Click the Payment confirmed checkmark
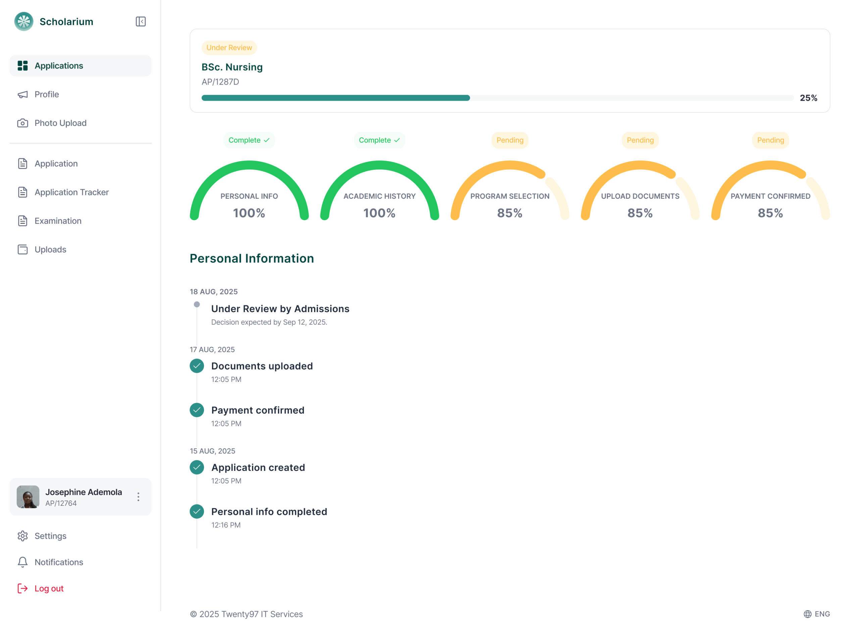Image resolution: width=859 pixels, height=632 pixels. 197,410
